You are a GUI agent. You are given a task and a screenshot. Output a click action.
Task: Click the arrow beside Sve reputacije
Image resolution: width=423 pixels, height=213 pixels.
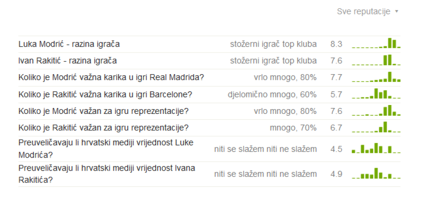pyautogui.click(x=396, y=11)
